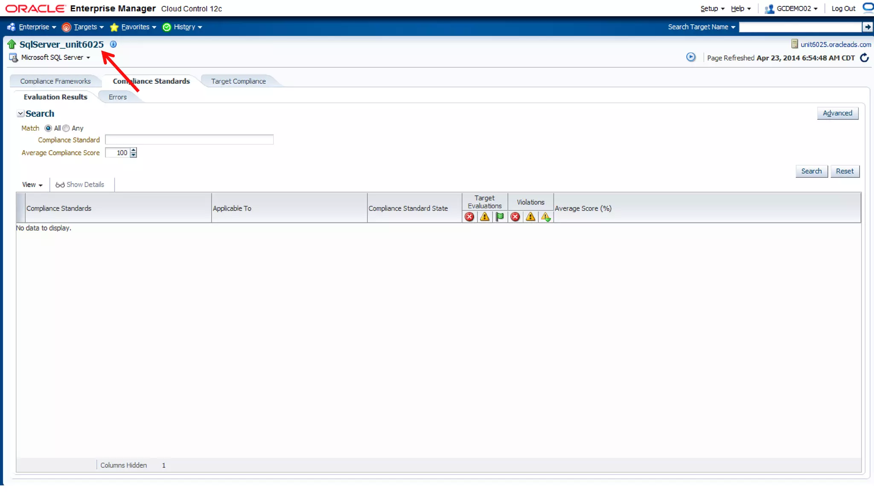The image size is (874, 492).
Task: Click the Advanced search button
Action: [837, 113]
